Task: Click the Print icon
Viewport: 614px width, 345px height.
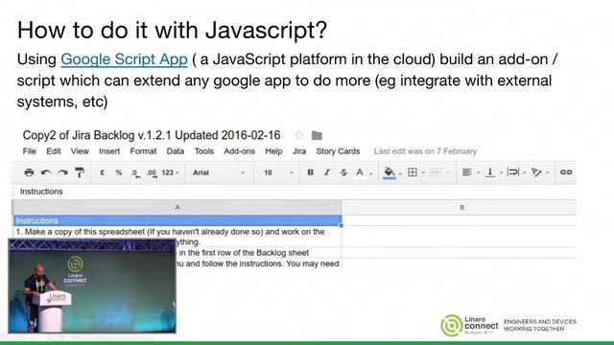Action: click(x=29, y=172)
